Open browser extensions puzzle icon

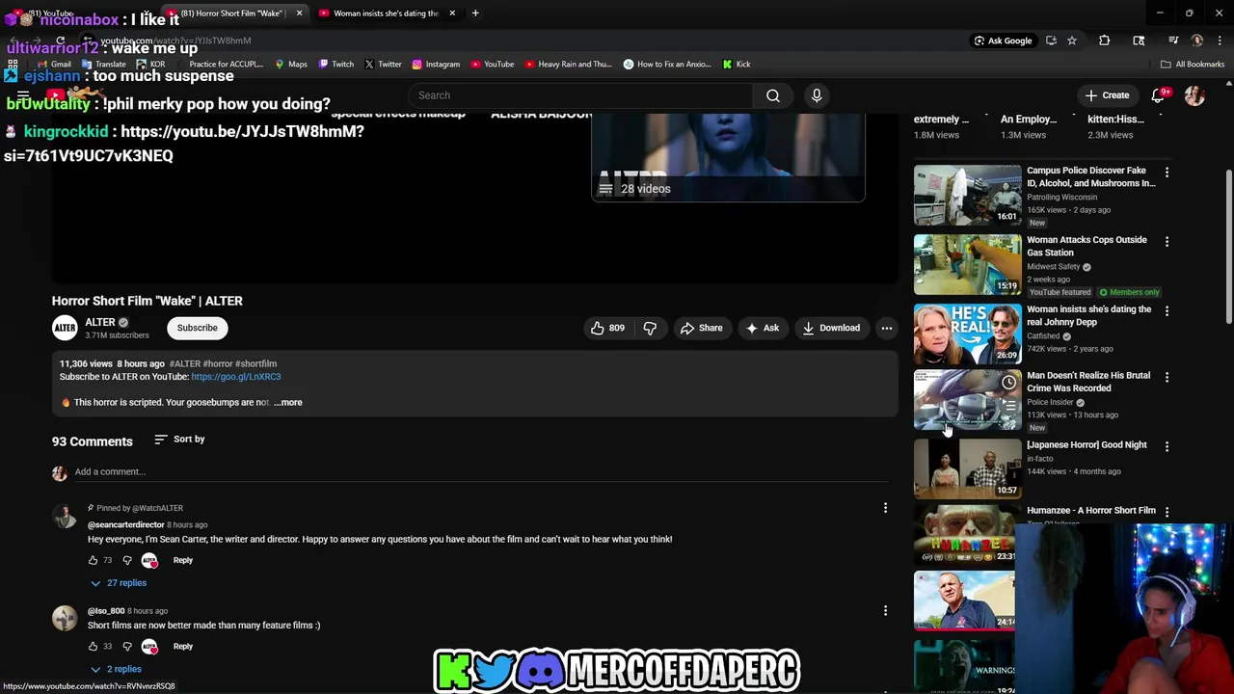(x=1104, y=40)
